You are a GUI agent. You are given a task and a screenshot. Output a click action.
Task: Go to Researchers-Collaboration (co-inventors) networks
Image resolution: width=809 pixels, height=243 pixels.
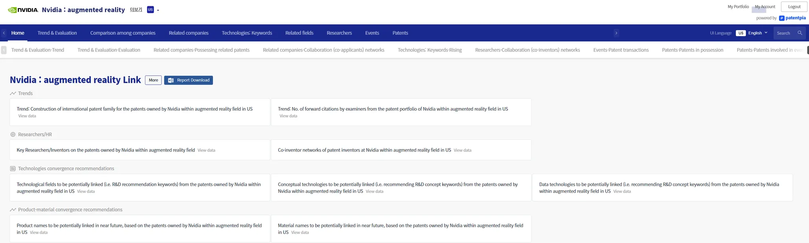tap(527, 50)
